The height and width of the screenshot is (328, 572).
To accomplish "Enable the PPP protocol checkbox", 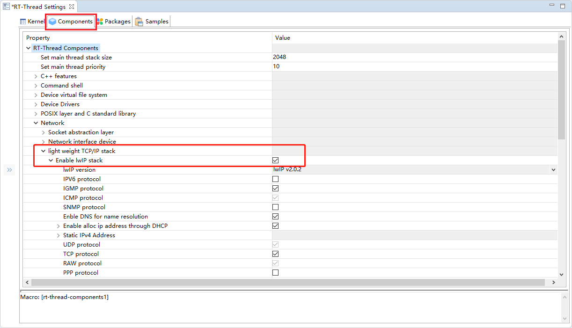I will pyautogui.click(x=275, y=273).
